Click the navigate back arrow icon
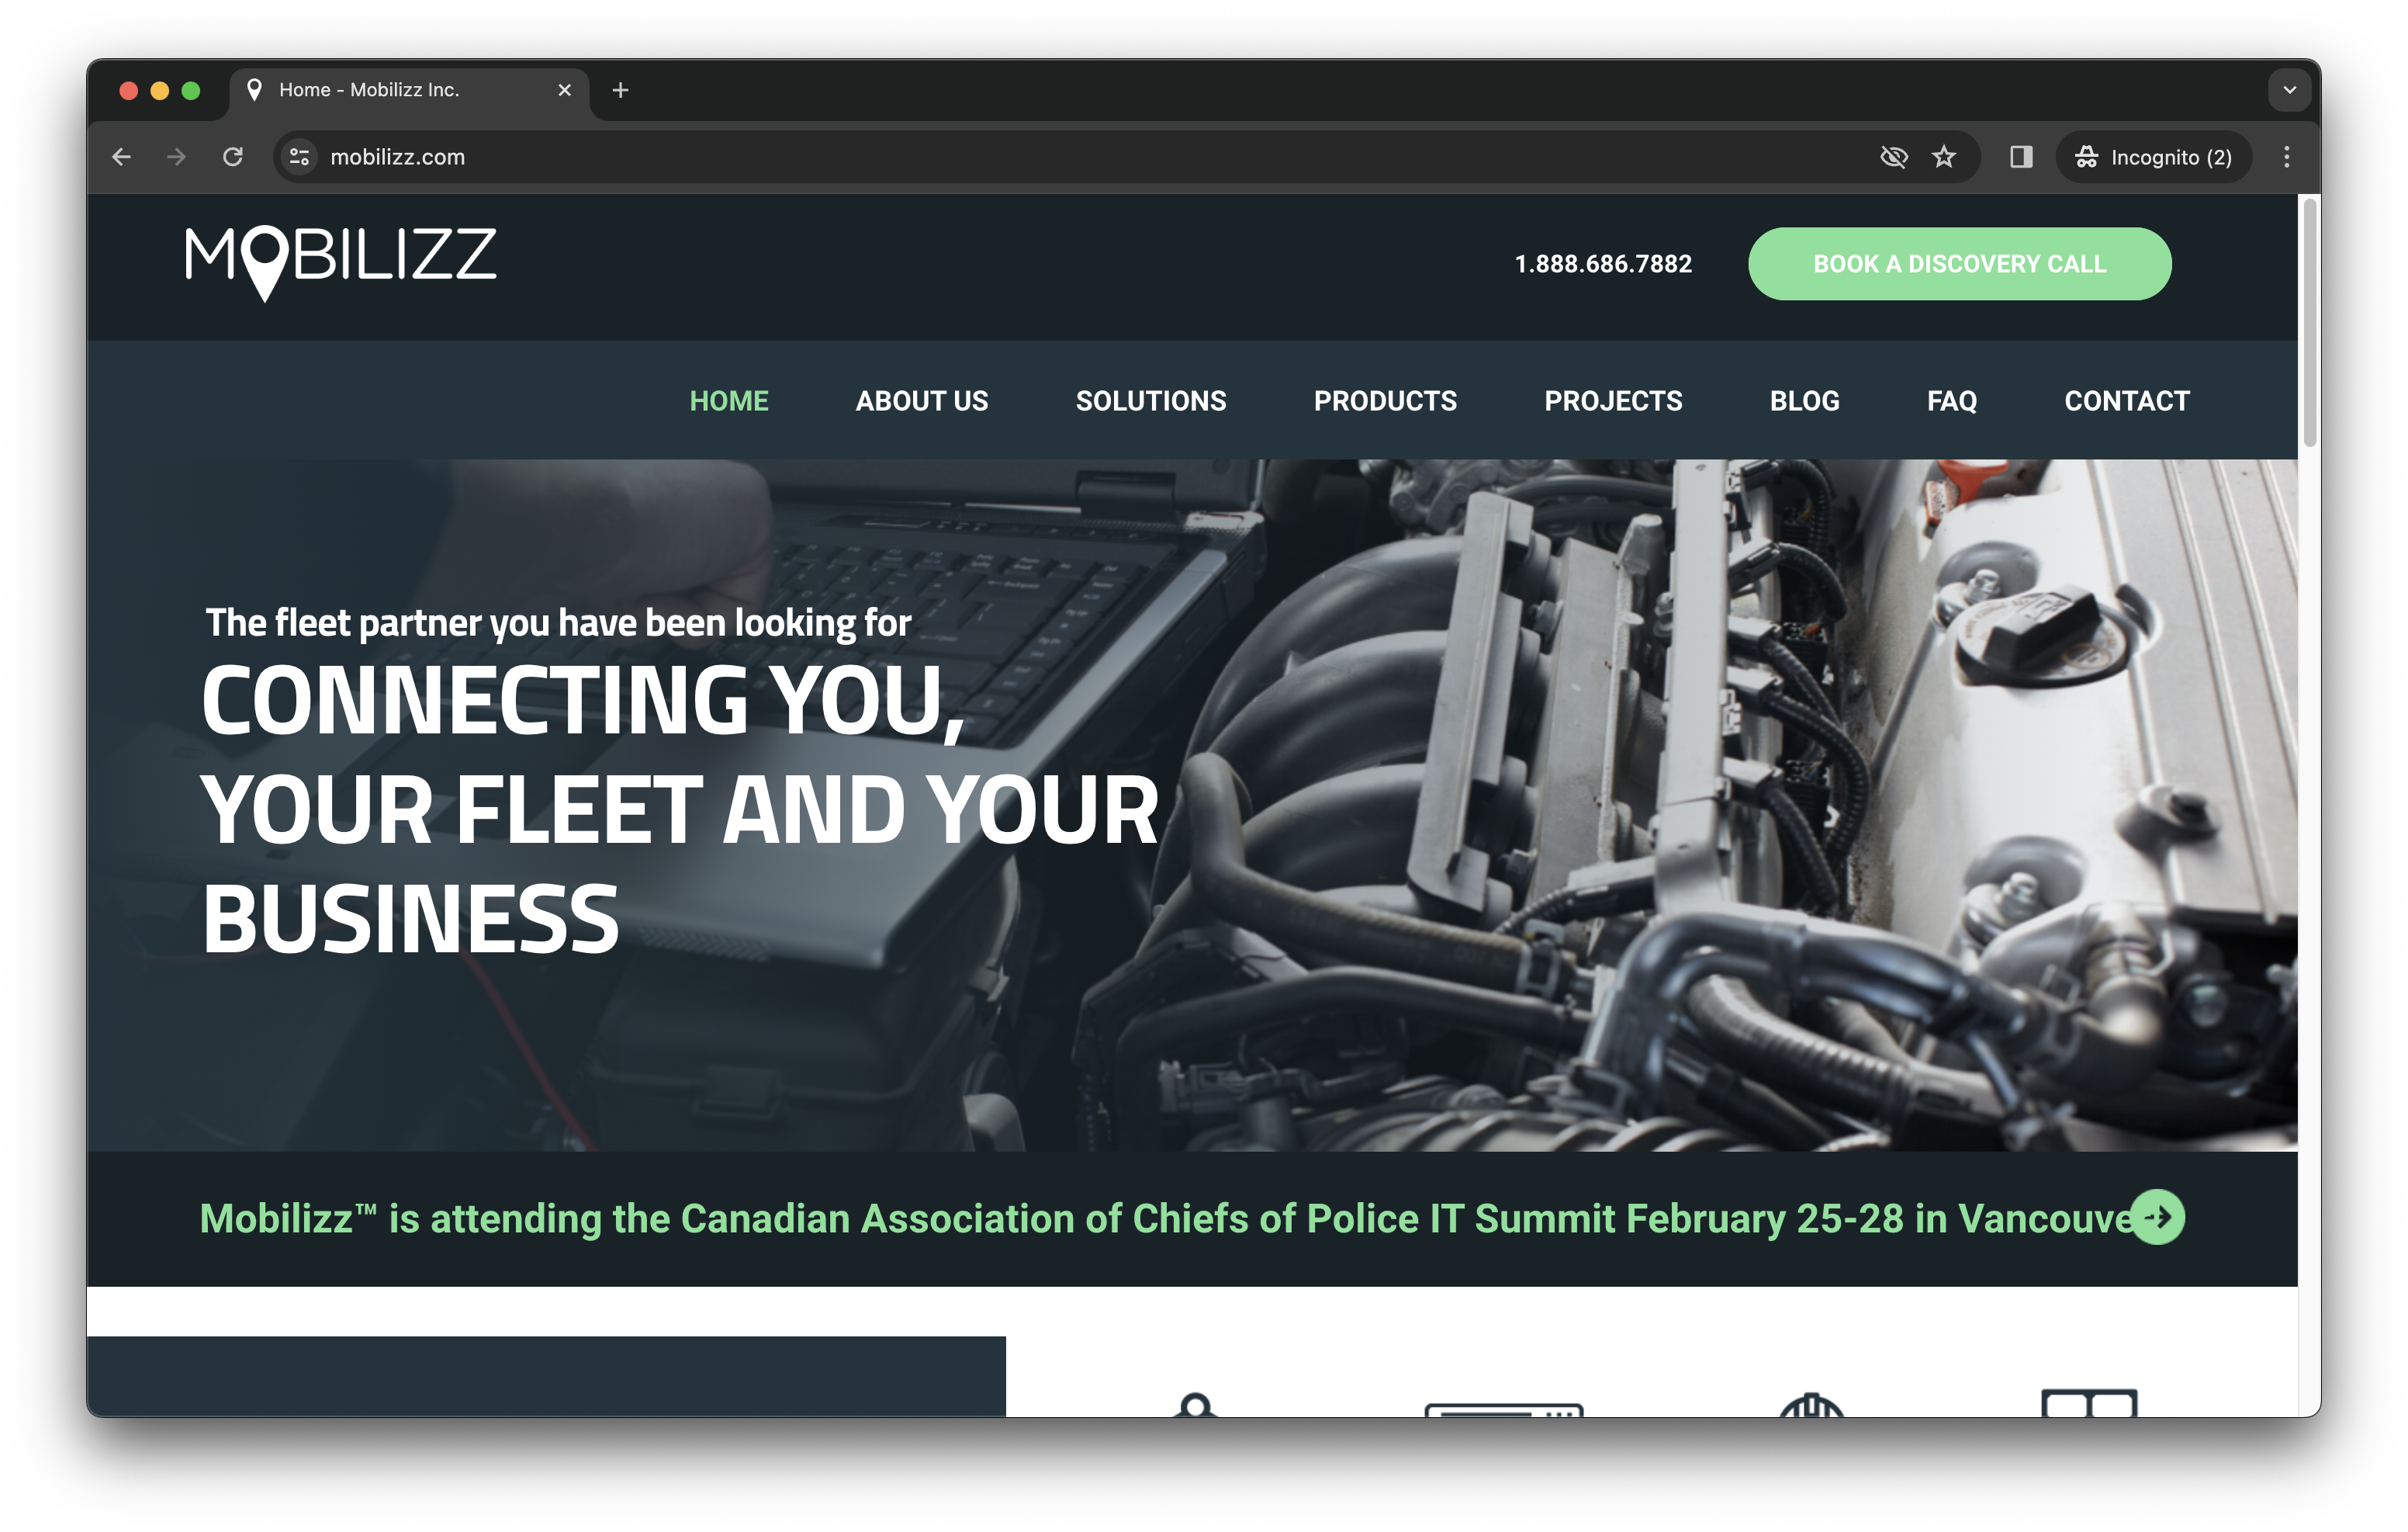The height and width of the screenshot is (1532, 2408). [119, 156]
